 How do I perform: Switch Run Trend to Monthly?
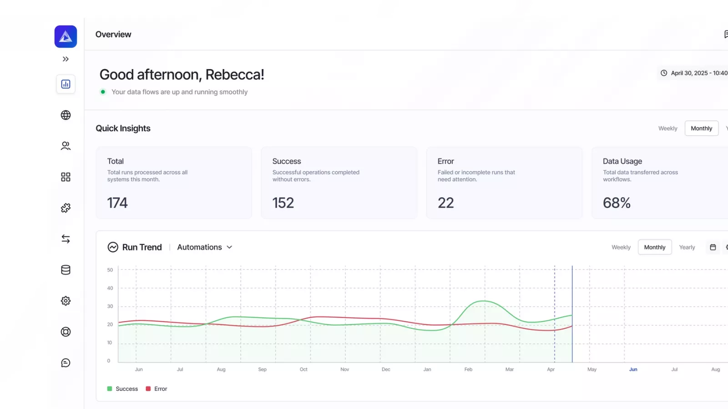pyautogui.click(x=655, y=247)
